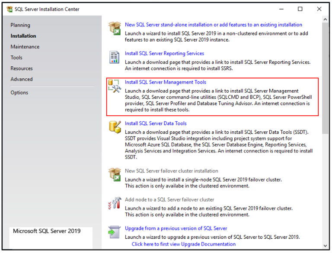The image size is (332, 253).
Task: Click the Management Tools hammer-wrench icon
Action: coord(115,86)
